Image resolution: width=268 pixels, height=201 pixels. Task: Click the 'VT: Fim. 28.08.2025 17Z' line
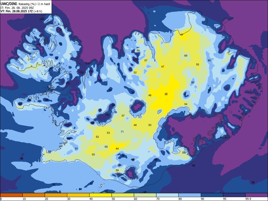click(17, 11)
